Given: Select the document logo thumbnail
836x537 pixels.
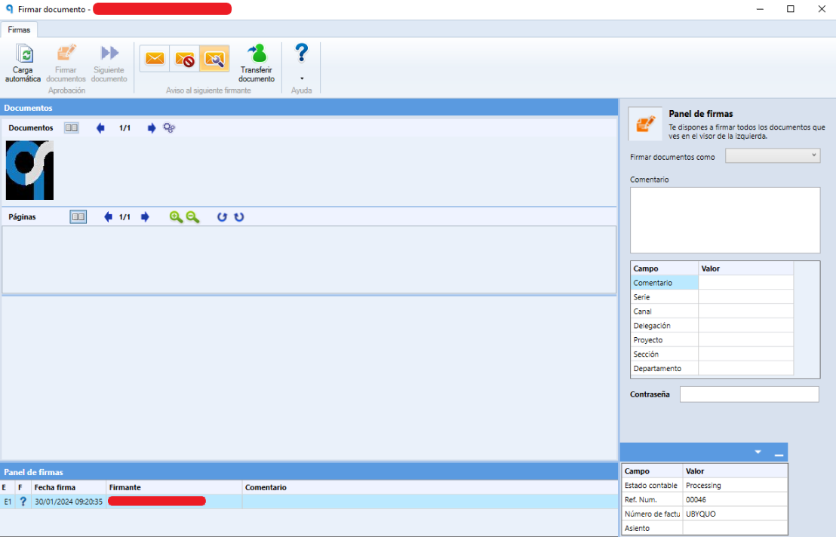Looking at the screenshot, I should point(30,170).
